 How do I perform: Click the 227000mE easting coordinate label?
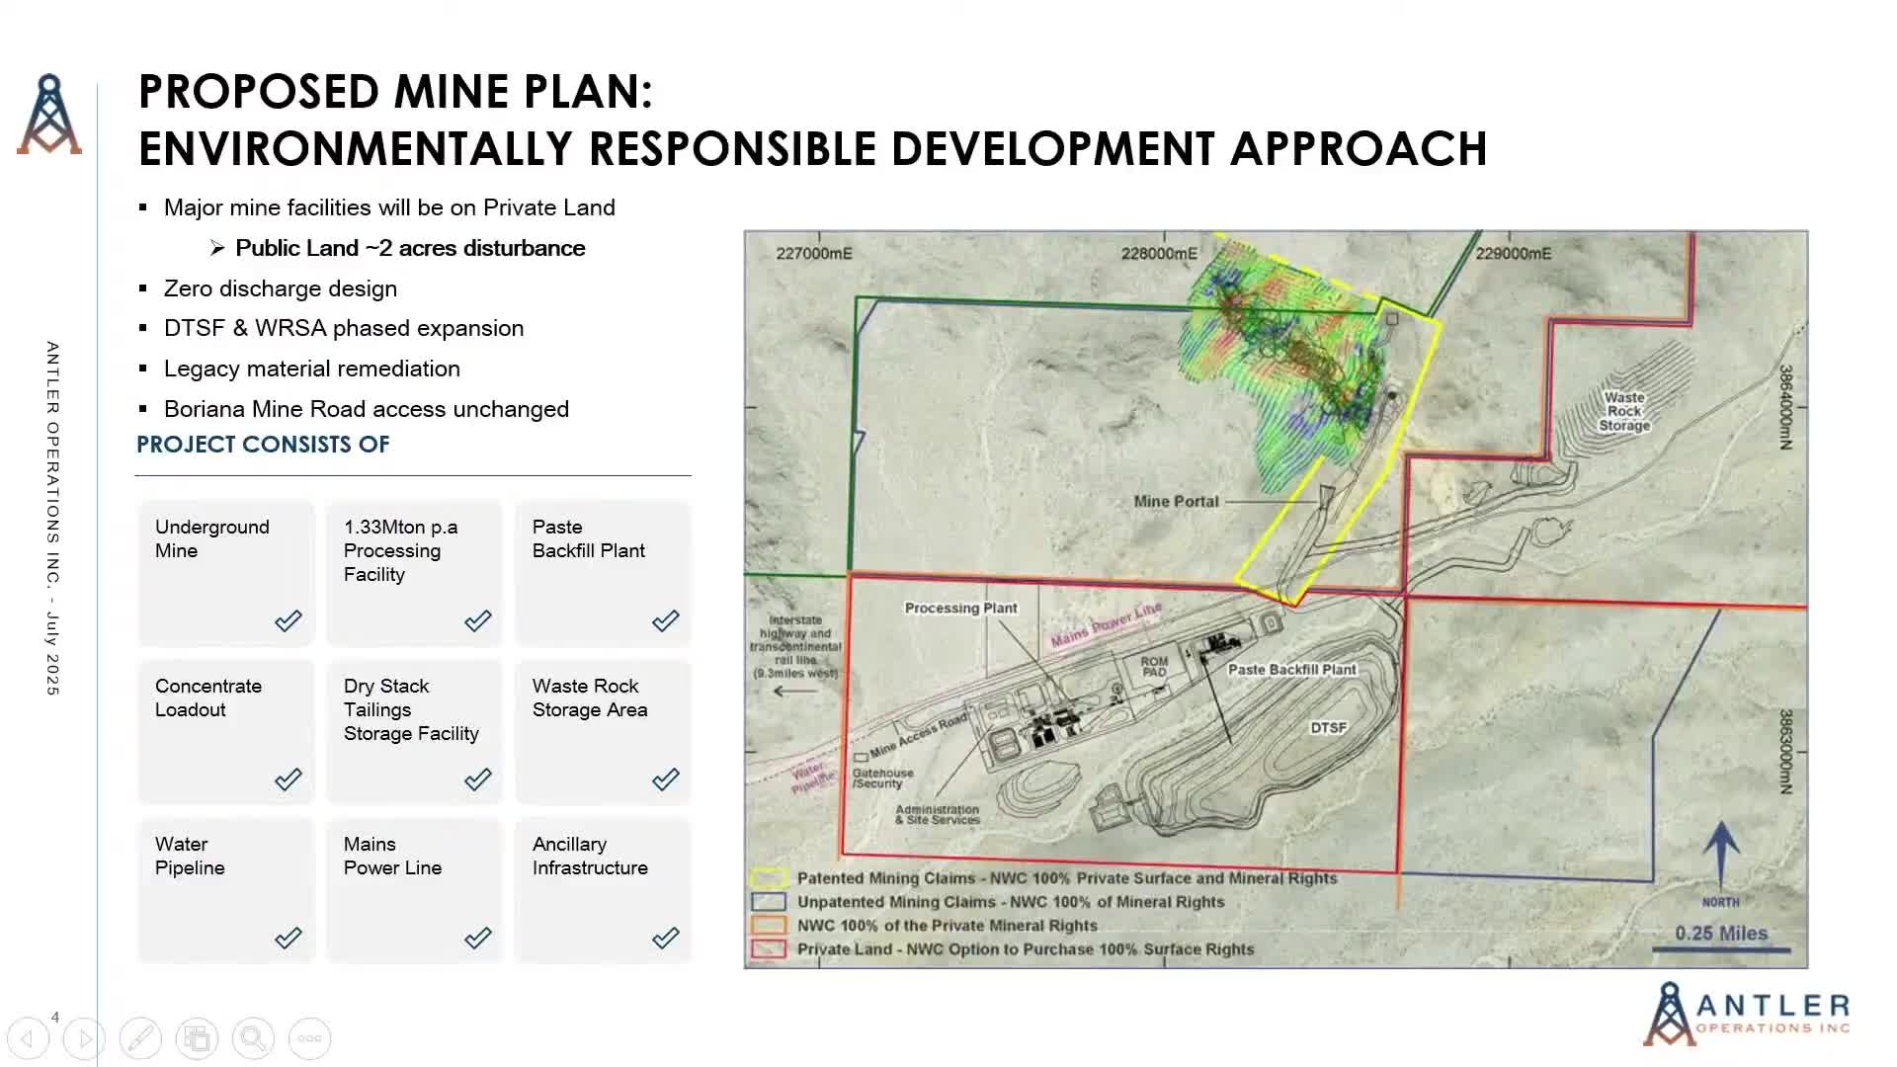point(814,253)
